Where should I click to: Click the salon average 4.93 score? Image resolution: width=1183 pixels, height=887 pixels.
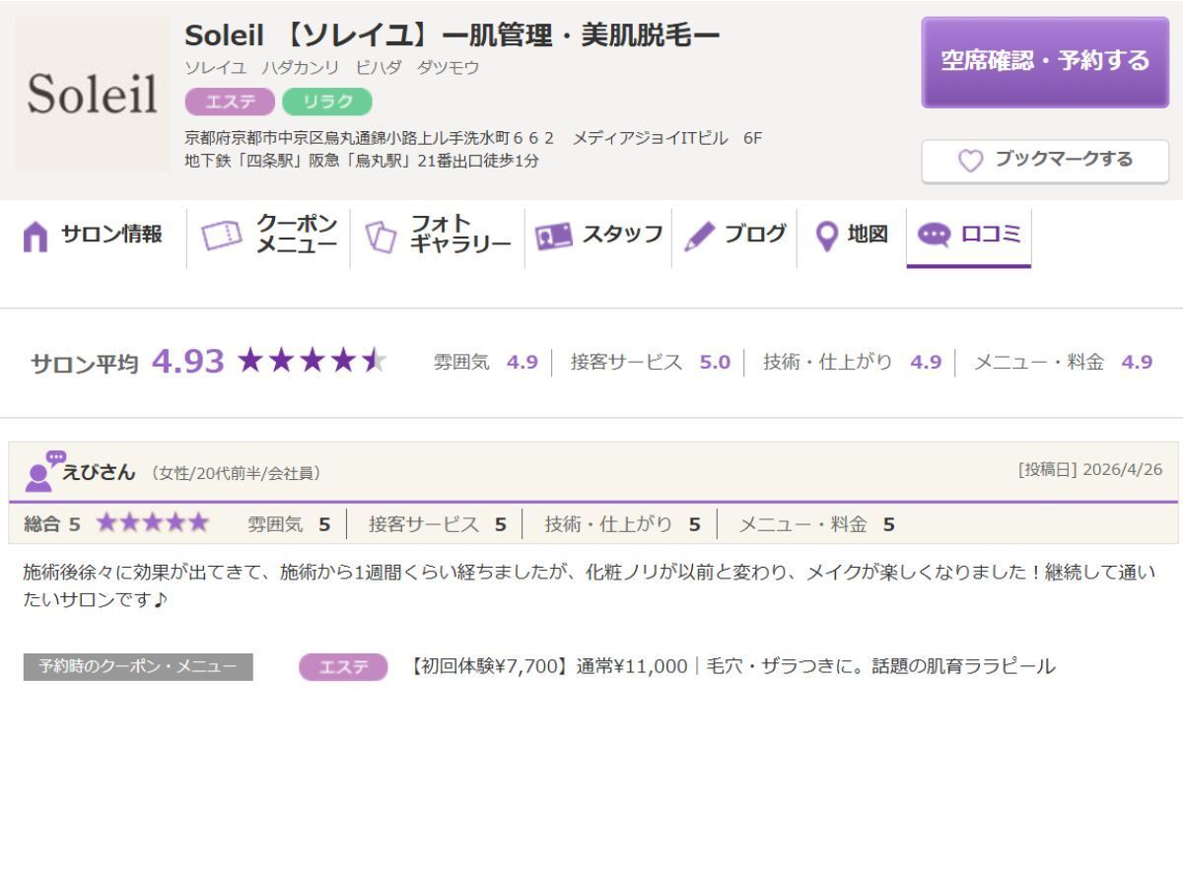187,362
